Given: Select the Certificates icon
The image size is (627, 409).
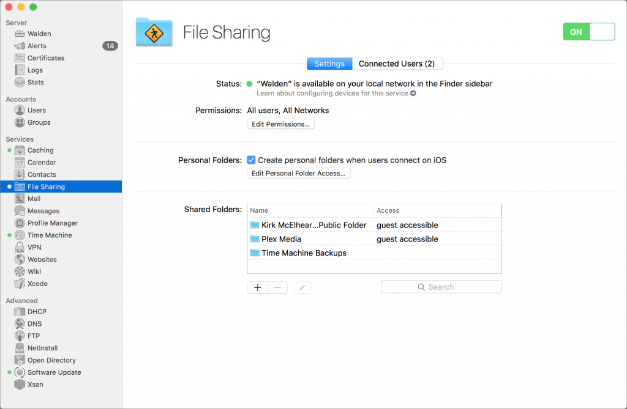Looking at the screenshot, I should pyautogui.click(x=20, y=58).
